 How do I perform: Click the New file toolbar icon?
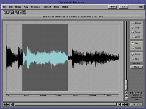(x=5, y=12)
